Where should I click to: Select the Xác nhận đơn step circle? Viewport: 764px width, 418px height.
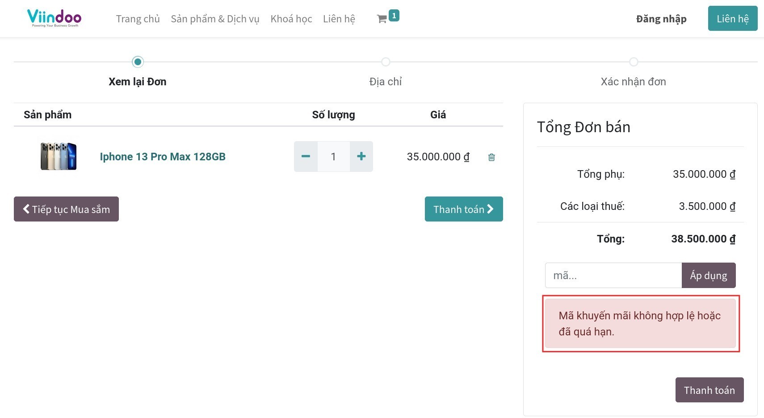(x=633, y=62)
